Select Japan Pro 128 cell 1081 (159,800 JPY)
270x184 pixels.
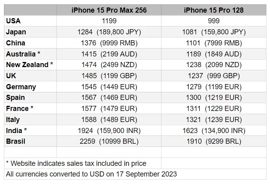click(x=214, y=32)
